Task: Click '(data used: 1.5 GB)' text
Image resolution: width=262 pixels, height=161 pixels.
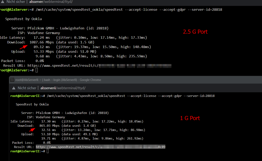Action: click(x=75, y=42)
